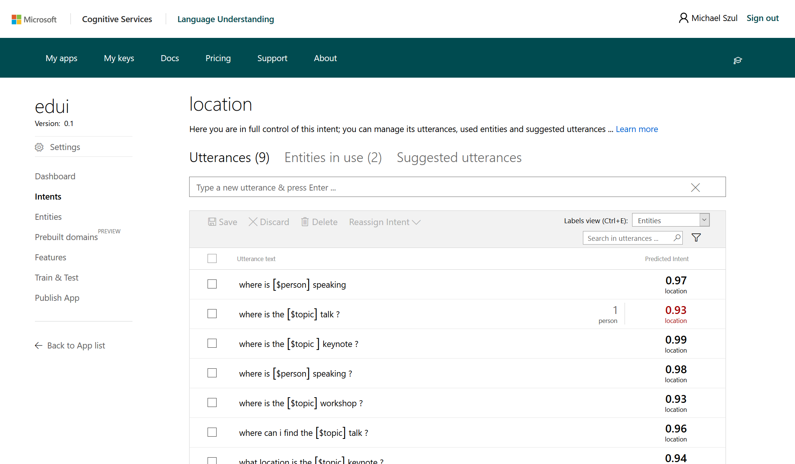Click the back arrow beside Back to App list
Viewport: 795px width, 464px height.
[39, 345]
